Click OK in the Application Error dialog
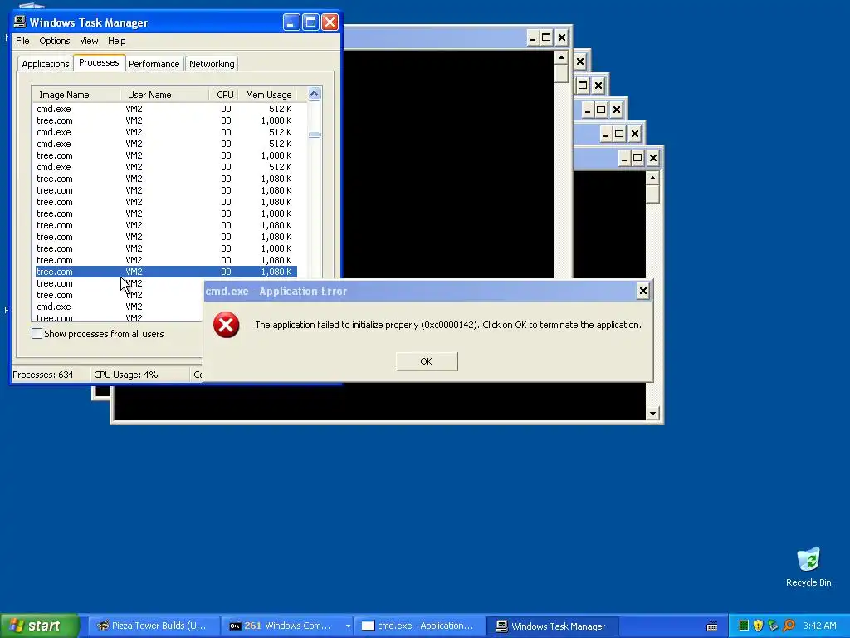Image resolution: width=850 pixels, height=638 pixels. [426, 361]
